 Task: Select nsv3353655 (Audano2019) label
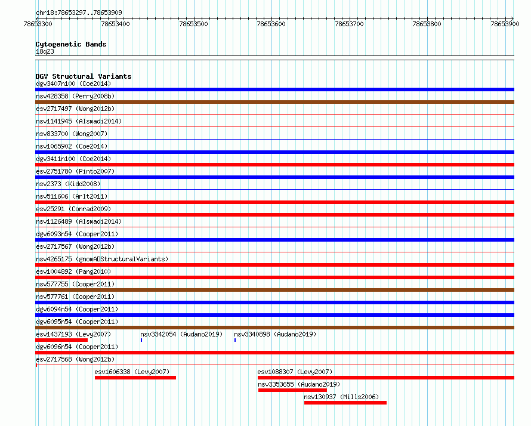[299, 384]
